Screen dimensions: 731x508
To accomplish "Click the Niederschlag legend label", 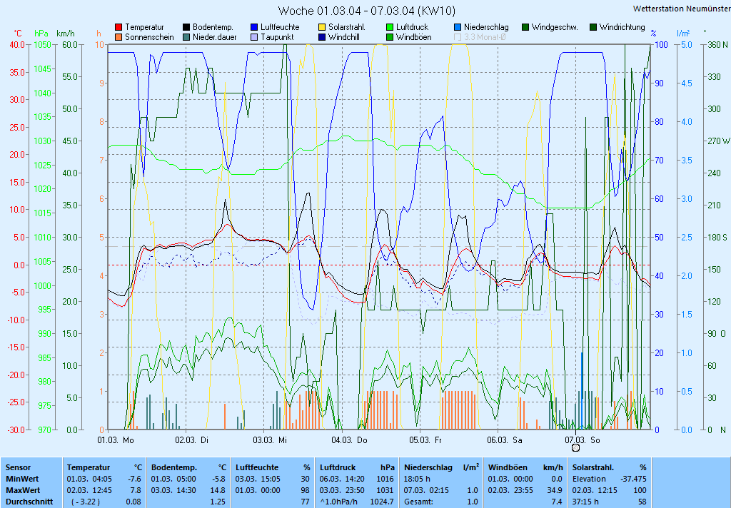I will (x=486, y=28).
